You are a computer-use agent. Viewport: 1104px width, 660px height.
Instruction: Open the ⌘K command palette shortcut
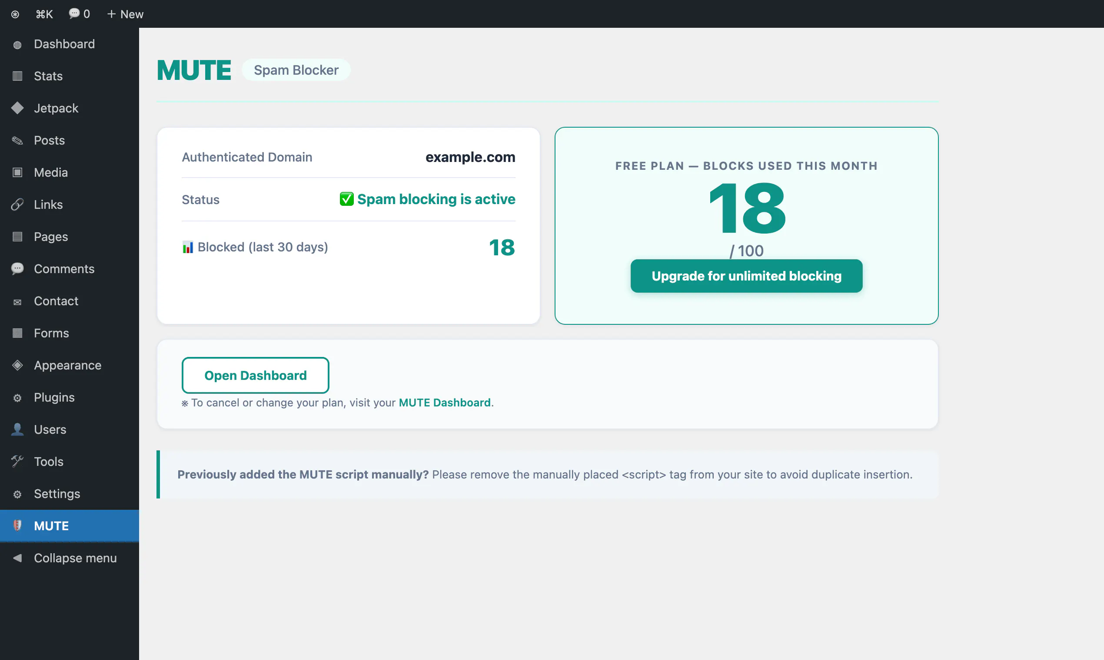tap(44, 14)
